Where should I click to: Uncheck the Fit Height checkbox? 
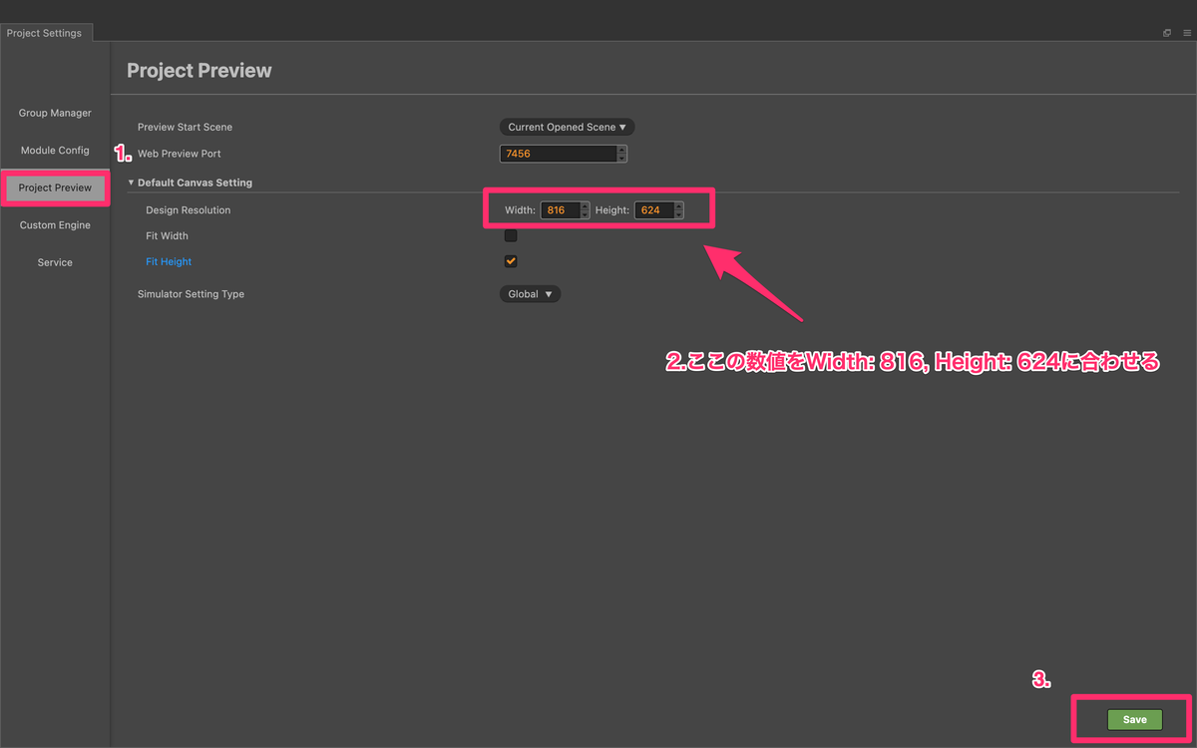(511, 261)
